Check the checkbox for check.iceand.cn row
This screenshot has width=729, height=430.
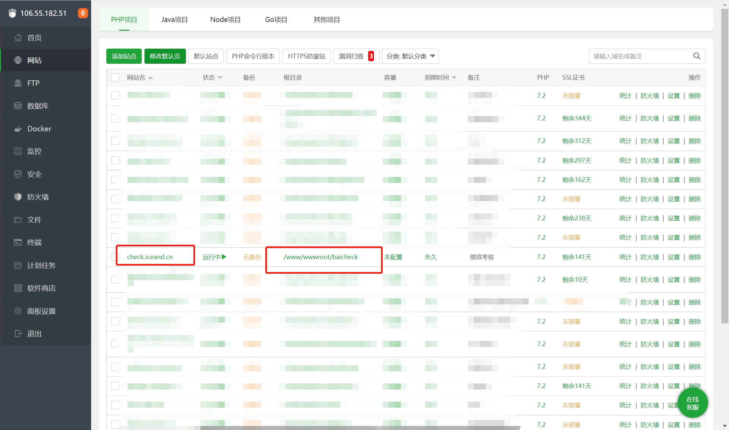point(113,257)
